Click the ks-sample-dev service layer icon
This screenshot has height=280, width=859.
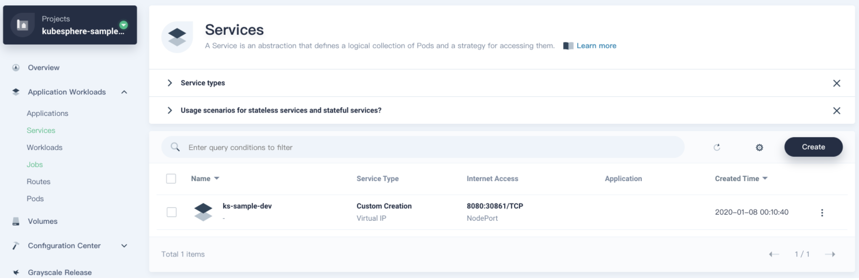(203, 212)
